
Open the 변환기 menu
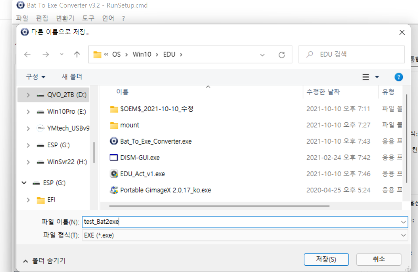(x=65, y=18)
